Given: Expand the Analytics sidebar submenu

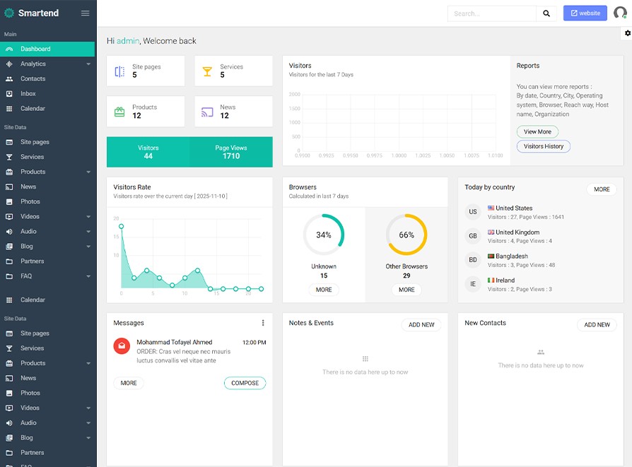Looking at the screenshot, I should pos(88,64).
